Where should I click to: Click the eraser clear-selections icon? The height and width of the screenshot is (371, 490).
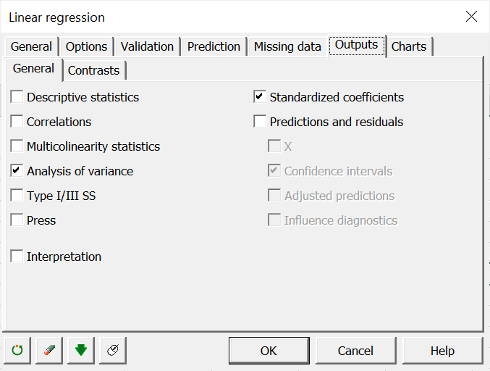pos(49,351)
